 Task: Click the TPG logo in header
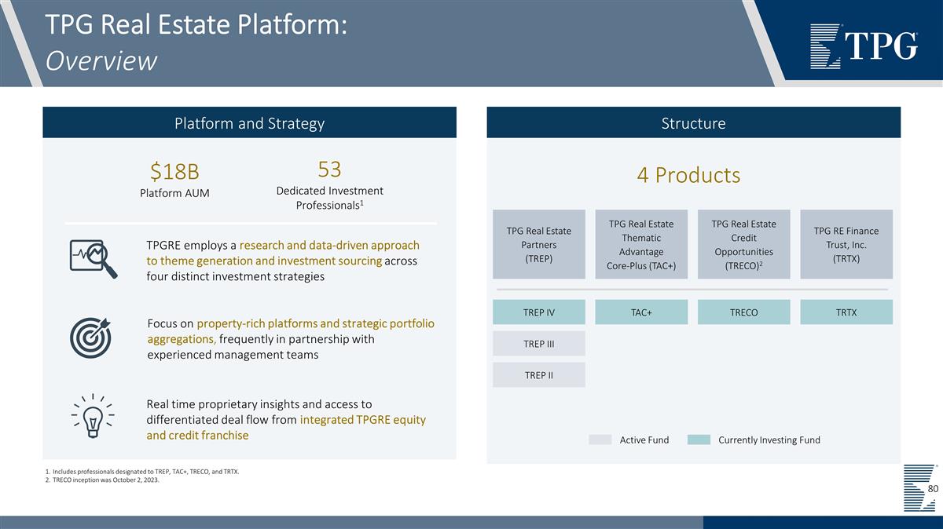864,47
